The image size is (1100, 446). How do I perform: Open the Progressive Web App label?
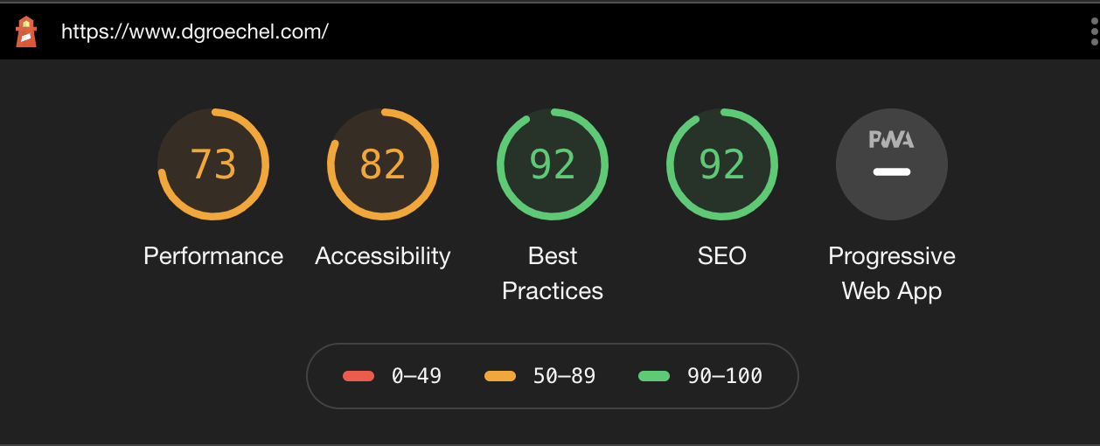click(x=892, y=273)
